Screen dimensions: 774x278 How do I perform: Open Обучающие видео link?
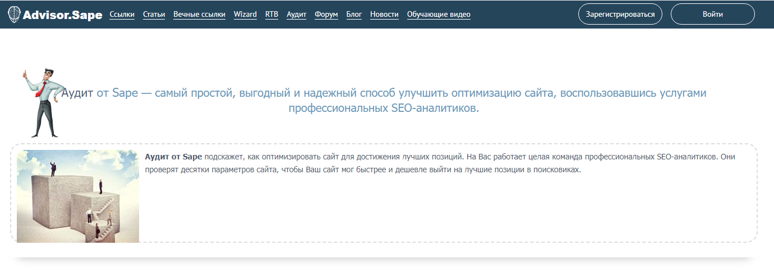pos(439,15)
